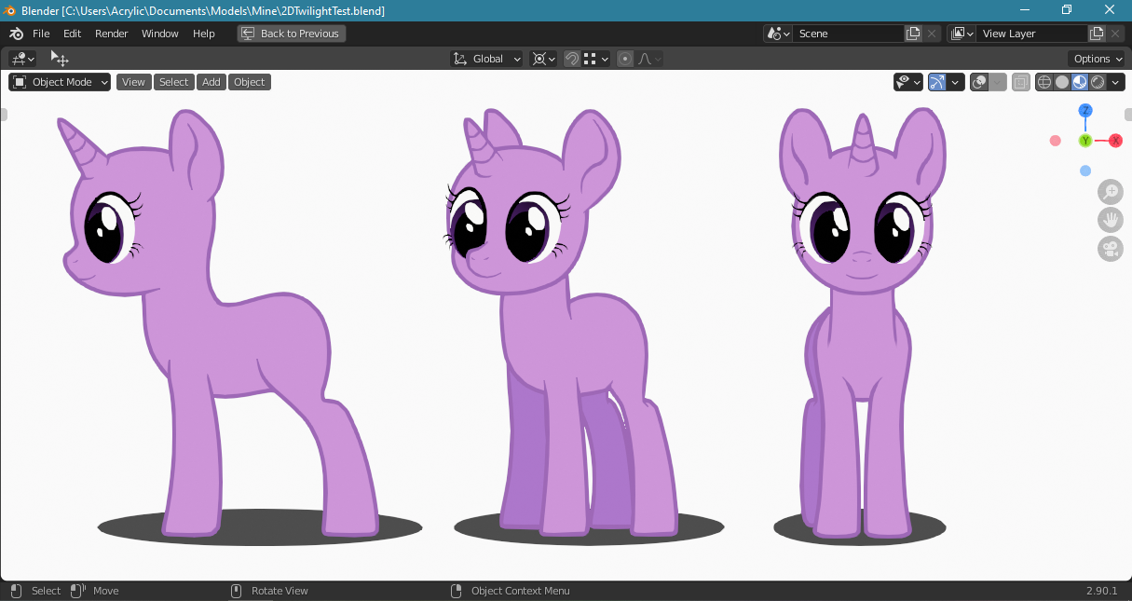Expand the toolbar using the left edge tab

(4, 115)
